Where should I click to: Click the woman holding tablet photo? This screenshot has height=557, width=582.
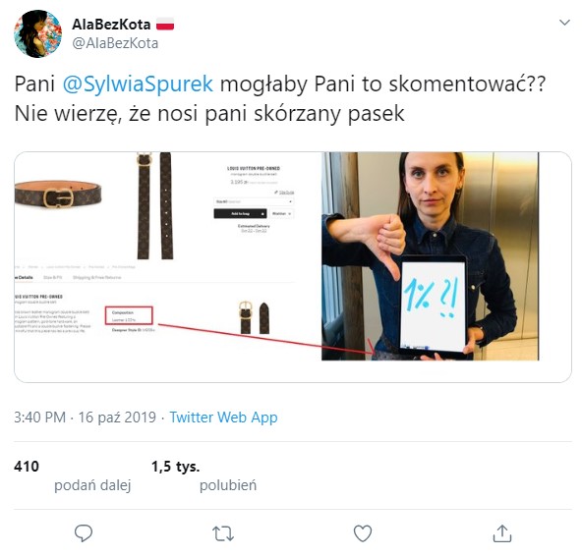[430, 255]
